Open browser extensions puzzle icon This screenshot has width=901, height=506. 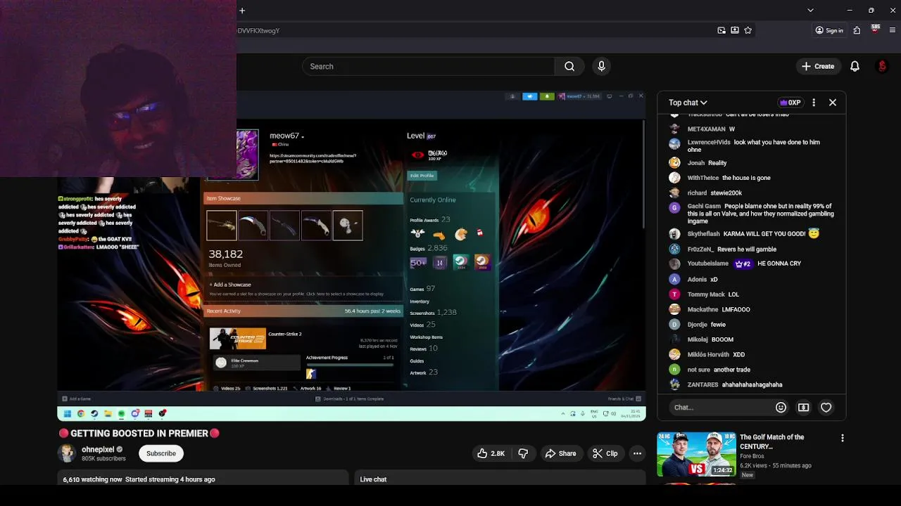point(857,30)
